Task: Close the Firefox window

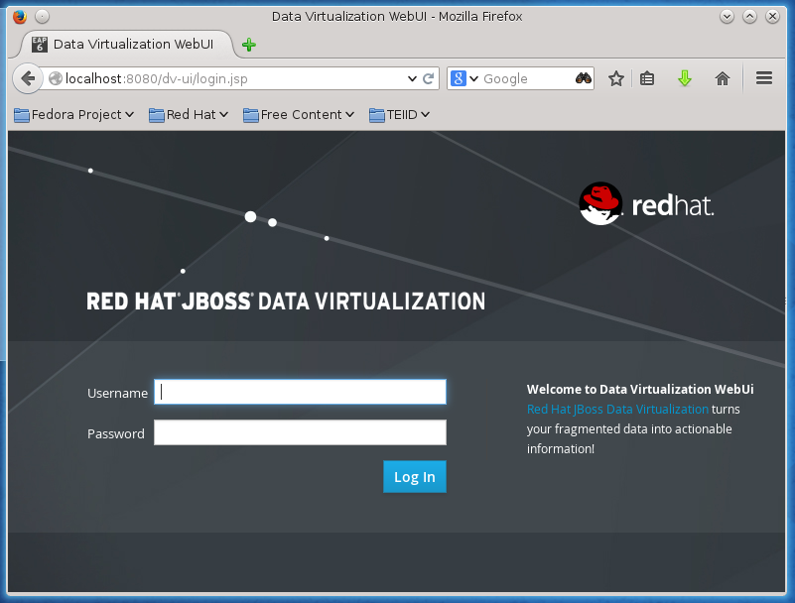Action: click(x=773, y=17)
